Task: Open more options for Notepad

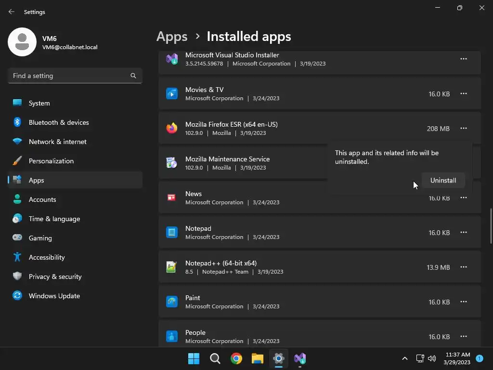Action: point(464,232)
